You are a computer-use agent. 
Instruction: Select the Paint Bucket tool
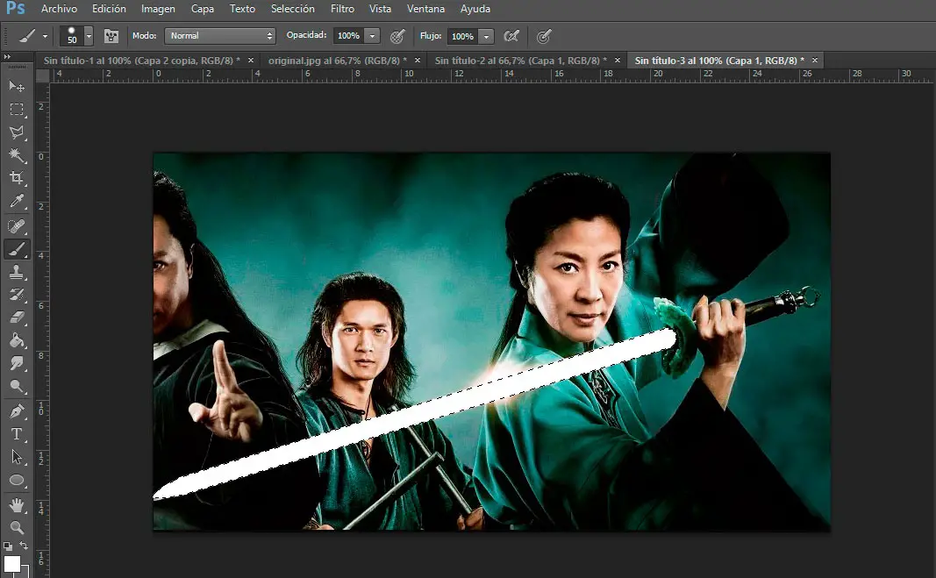pos(17,340)
